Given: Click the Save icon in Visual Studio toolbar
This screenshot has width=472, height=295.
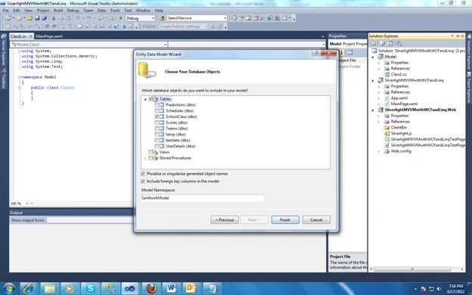Looking at the screenshot, I should 37,18.
